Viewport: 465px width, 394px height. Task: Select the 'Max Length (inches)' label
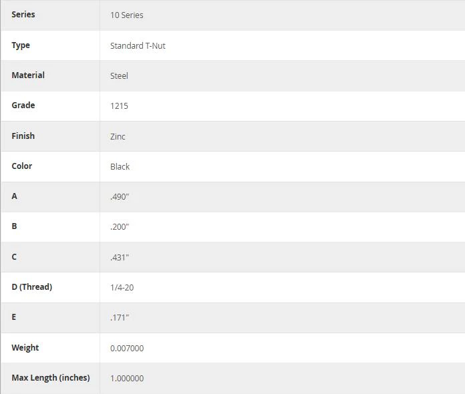51,378
